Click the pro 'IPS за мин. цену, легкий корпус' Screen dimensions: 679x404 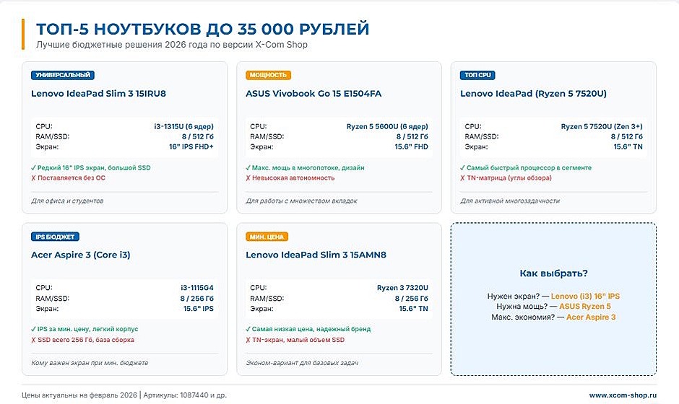pos(85,329)
